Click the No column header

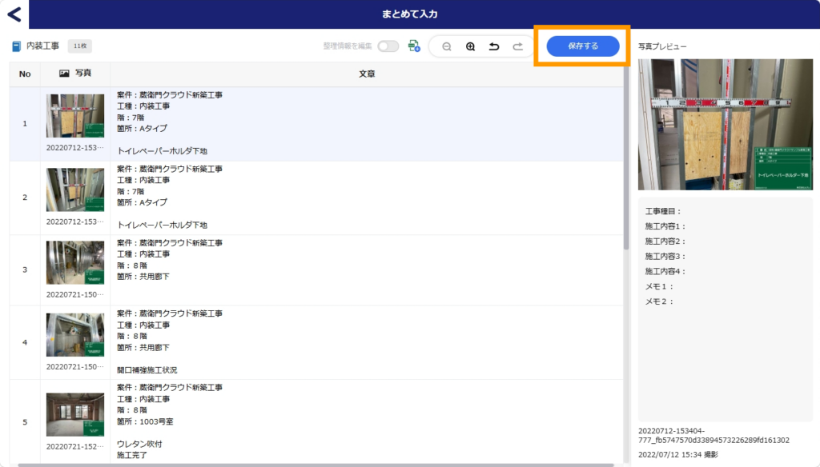point(25,74)
